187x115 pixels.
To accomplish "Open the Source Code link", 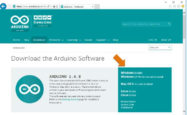I will tap(127, 105).
